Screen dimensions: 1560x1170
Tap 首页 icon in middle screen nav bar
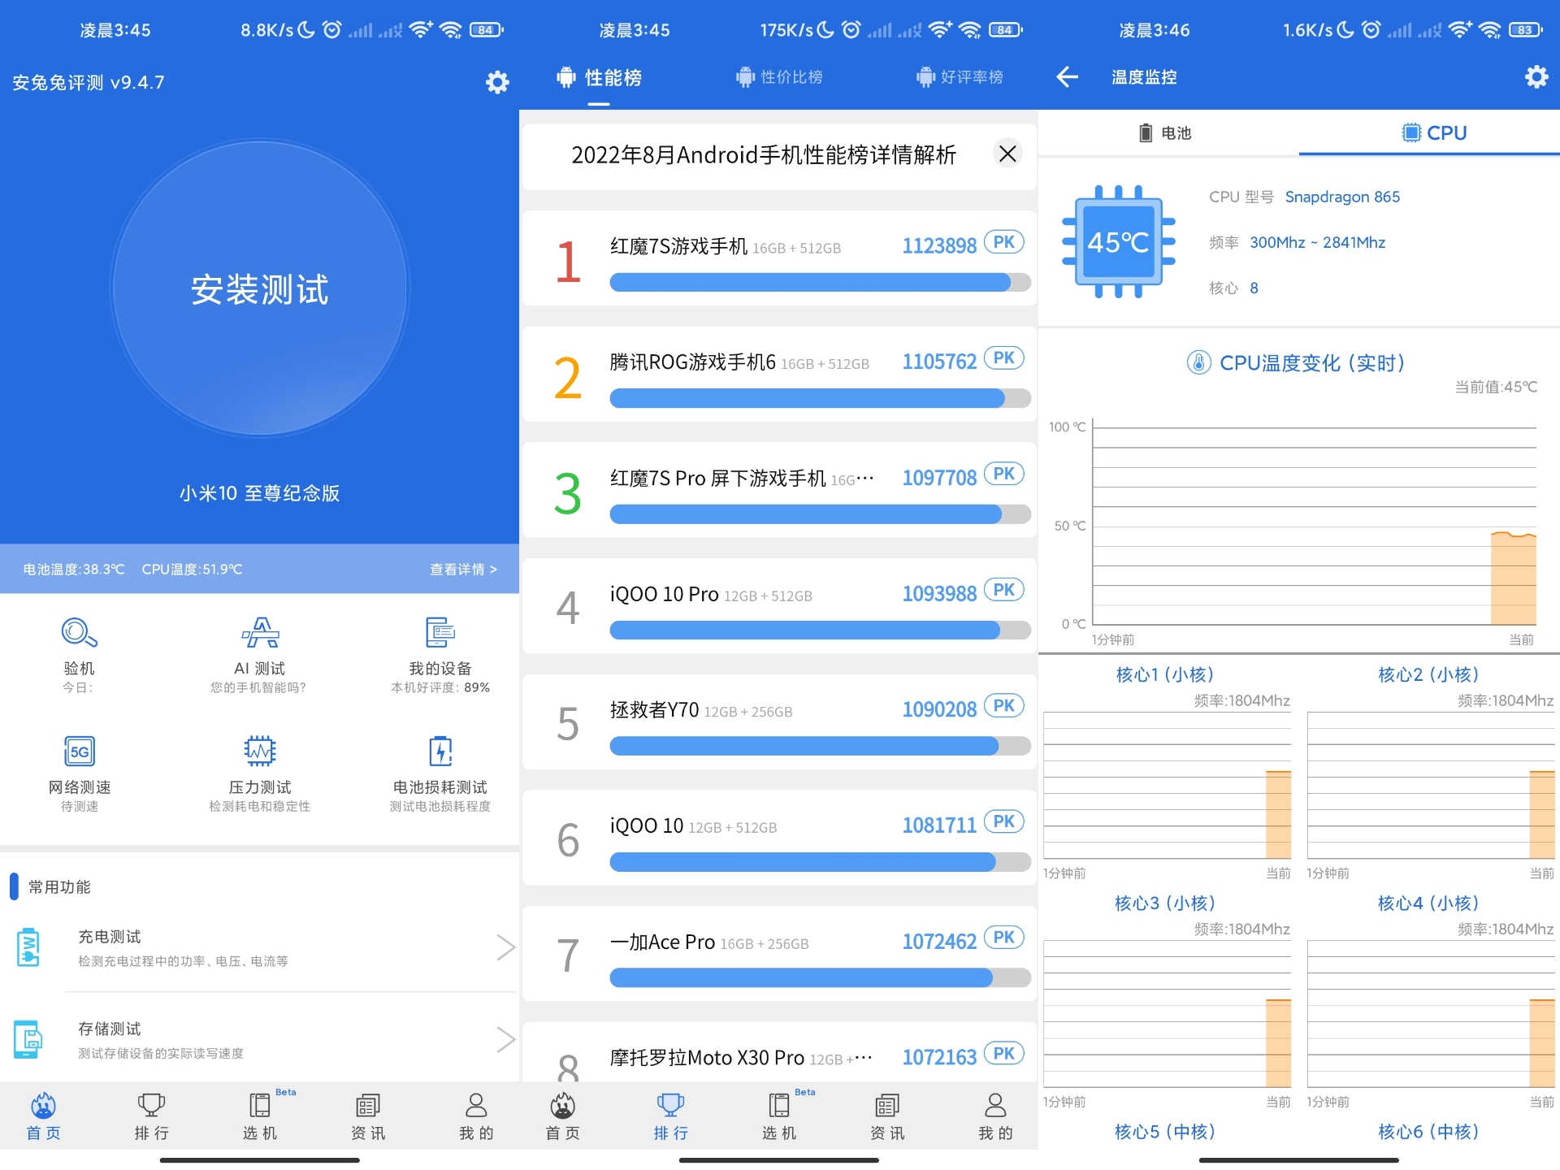tap(562, 1106)
